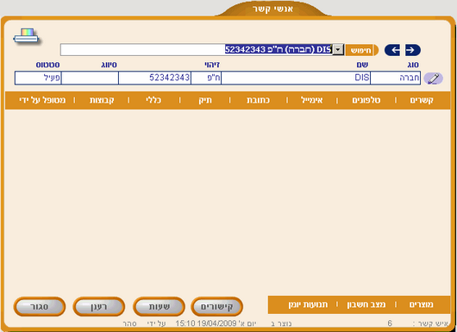Click the רענן refresh button
The height and width of the screenshot is (332, 457).
99,307
